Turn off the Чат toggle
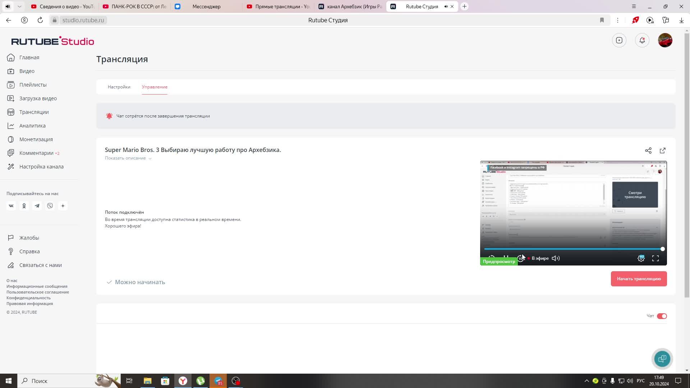690x388 pixels. 662,316
